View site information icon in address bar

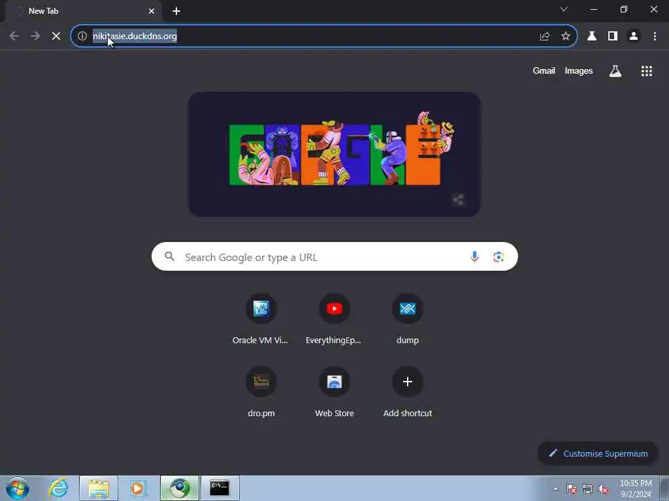[82, 37]
